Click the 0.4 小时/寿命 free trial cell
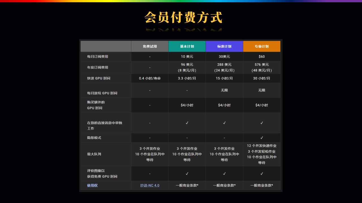Viewport: 362px width, 203px height. (150, 78)
